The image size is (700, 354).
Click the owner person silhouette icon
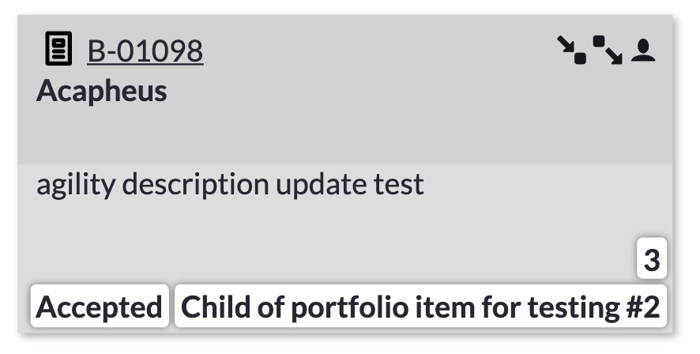point(643,50)
